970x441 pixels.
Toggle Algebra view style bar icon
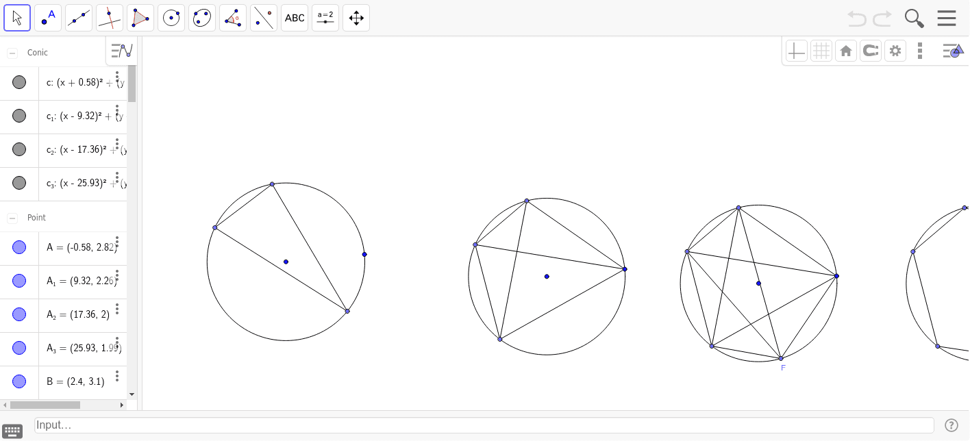click(x=122, y=51)
